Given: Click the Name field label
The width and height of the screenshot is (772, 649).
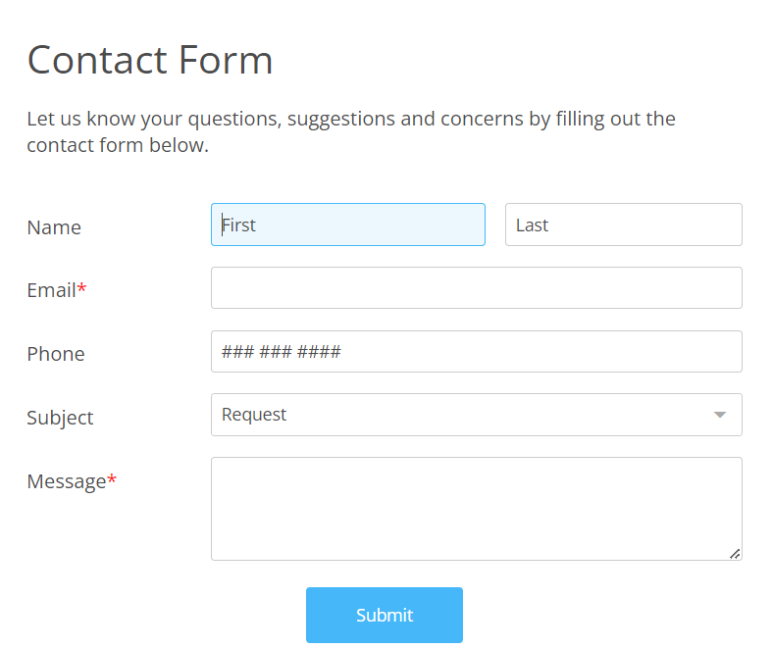Looking at the screenshot, I should 54,227.
